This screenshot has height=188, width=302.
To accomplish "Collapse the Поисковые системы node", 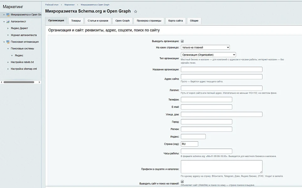I will point(8,49).
